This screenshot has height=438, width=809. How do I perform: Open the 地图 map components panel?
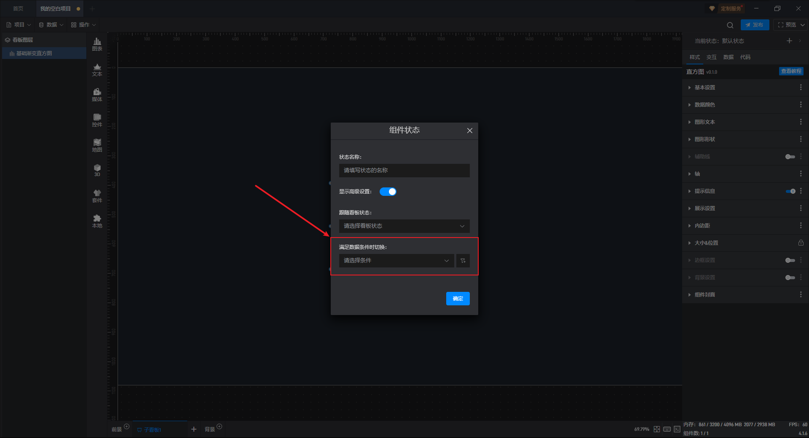(x=97, y=145)
